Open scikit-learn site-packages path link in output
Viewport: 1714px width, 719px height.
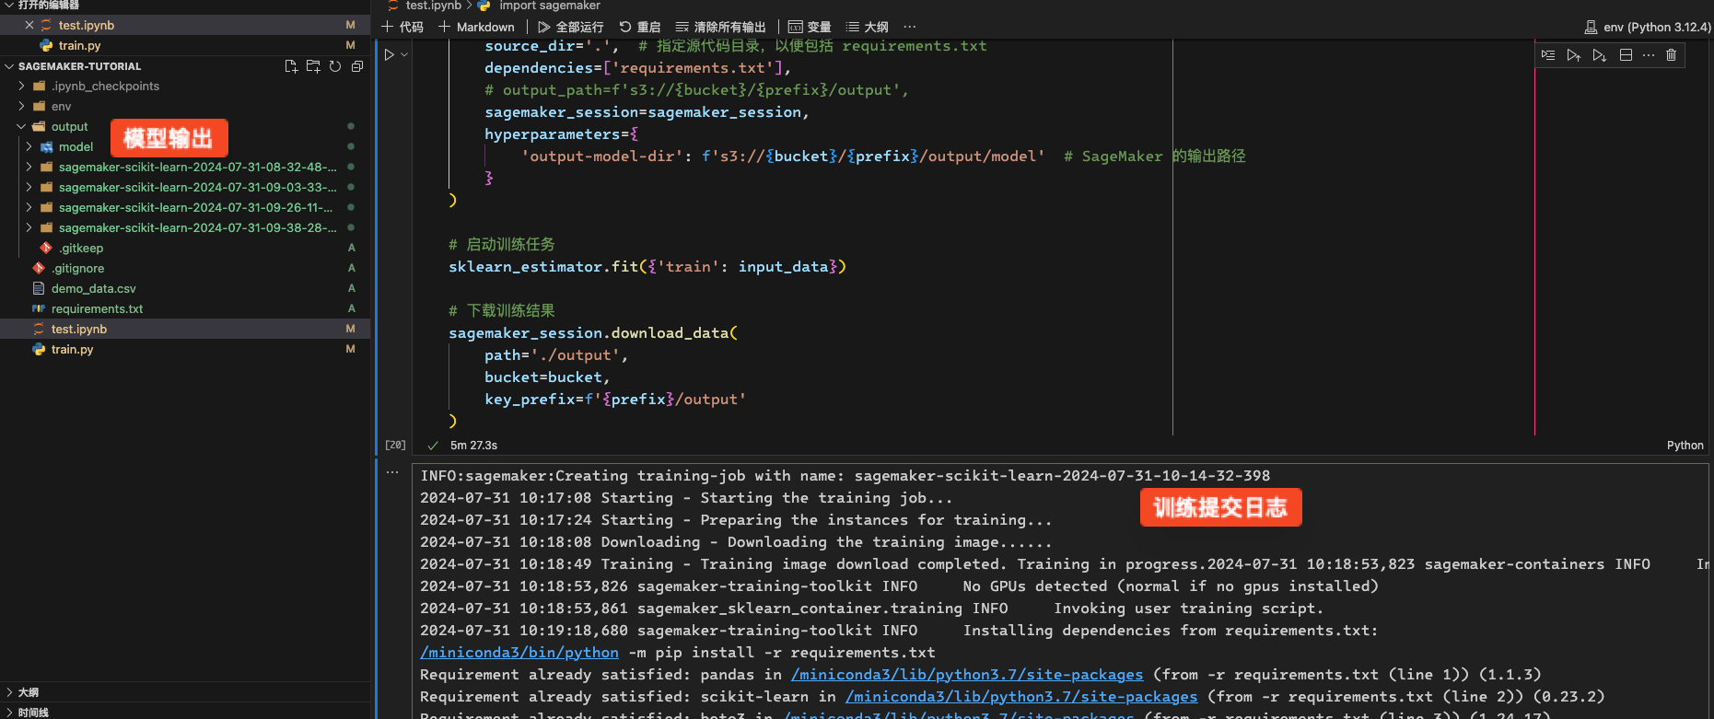(1021, 697)
